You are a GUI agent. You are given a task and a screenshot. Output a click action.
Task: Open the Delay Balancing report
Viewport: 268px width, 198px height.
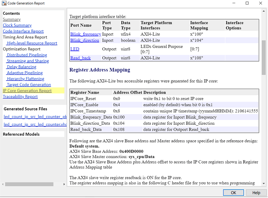(21, 67)
